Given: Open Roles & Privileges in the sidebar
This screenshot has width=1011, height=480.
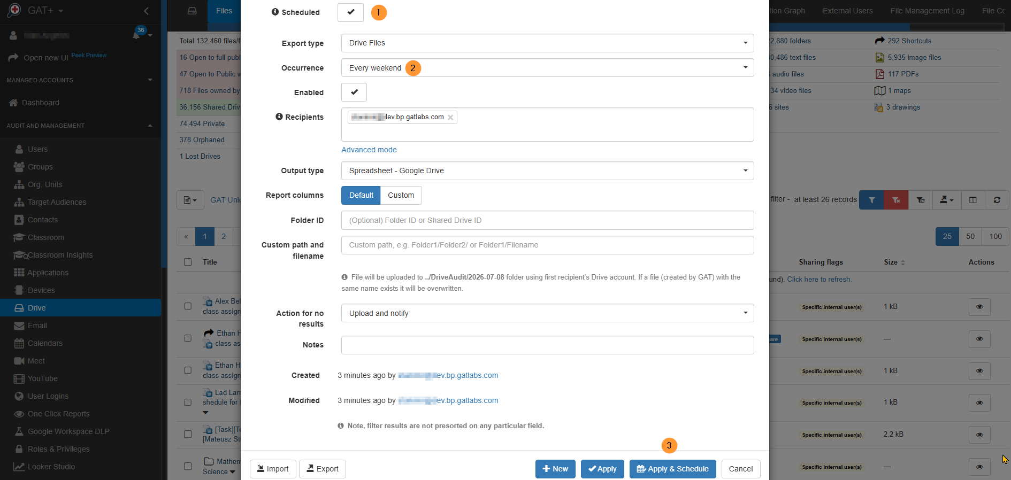Looking at the screenshot, I should (59, 449).
